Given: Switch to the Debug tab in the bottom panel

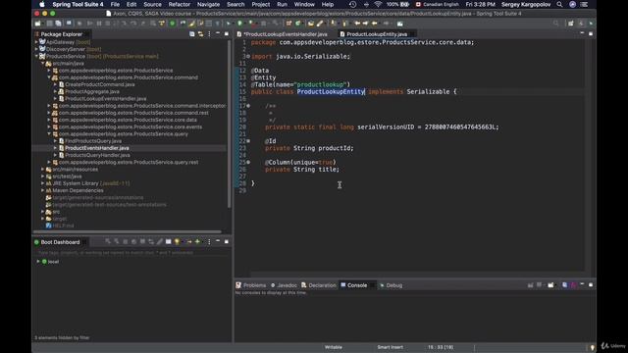Looking at the screenshot, I should tap(391, 285).
